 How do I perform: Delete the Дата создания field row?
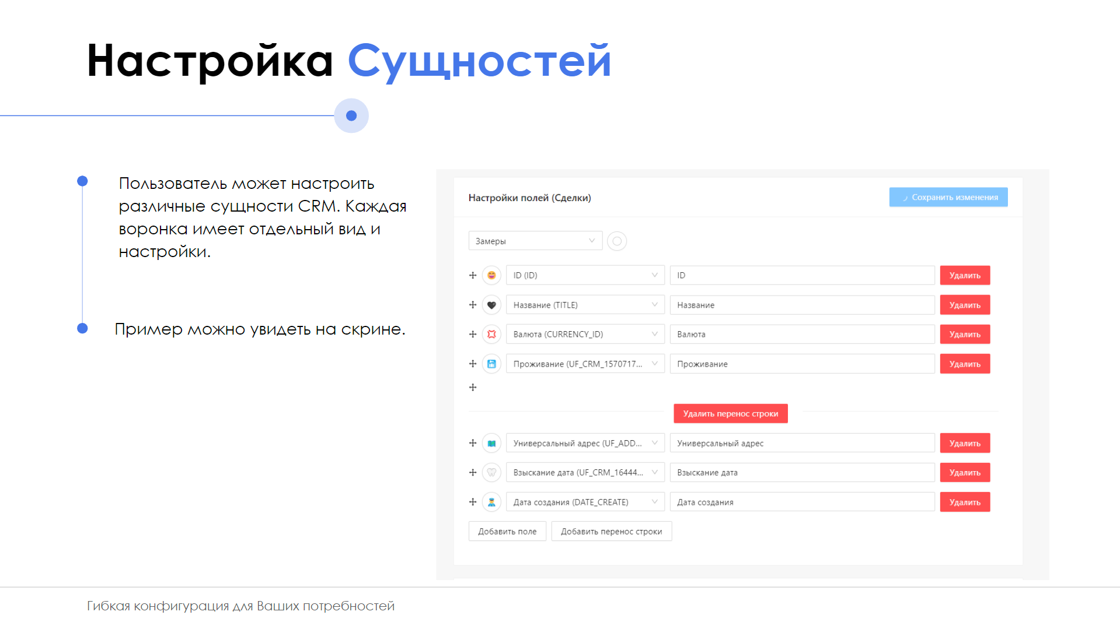pyautogui.click(x=965, y=502)
